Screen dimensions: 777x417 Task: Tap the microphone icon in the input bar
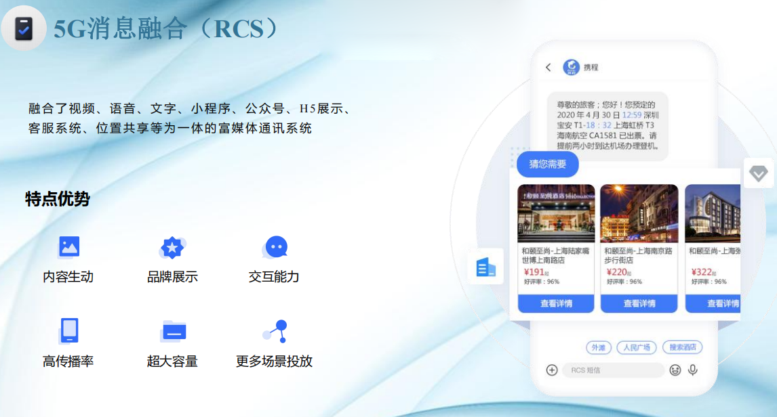[693, 370]
